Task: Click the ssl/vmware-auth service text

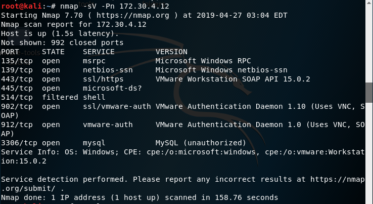Action: tap(117, 106)
